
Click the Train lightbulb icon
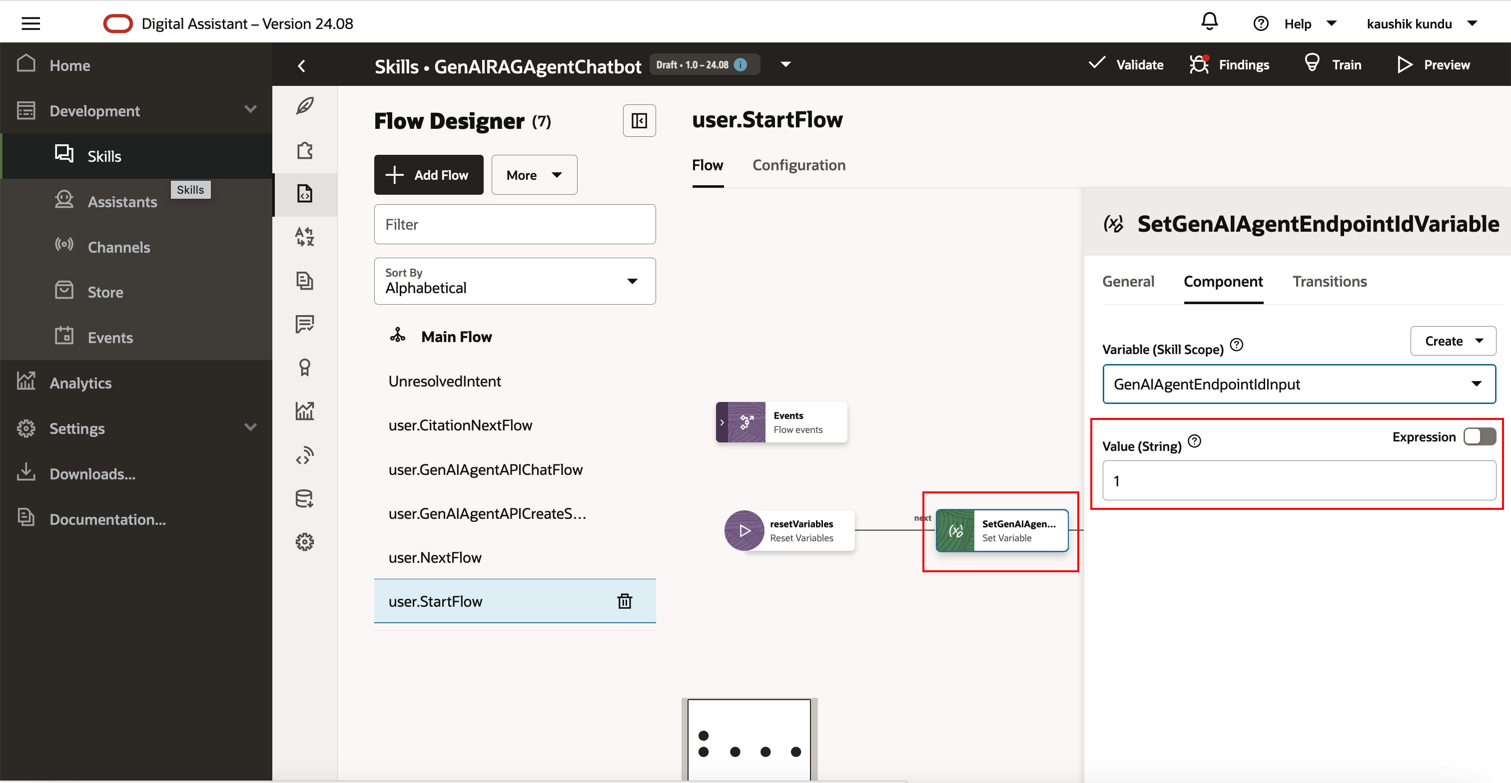pyautogui.click(x=1312, y=63)
